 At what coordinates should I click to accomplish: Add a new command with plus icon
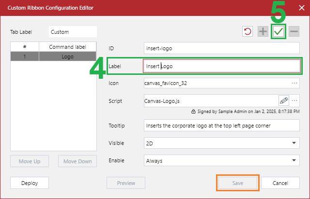click(x=263, y=32)
